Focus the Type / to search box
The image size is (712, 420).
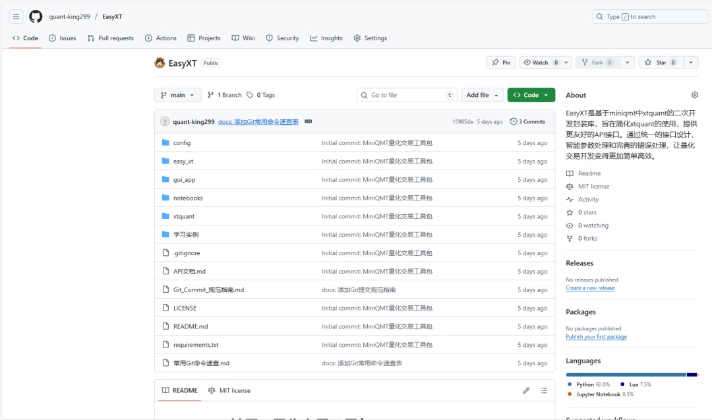650,16
